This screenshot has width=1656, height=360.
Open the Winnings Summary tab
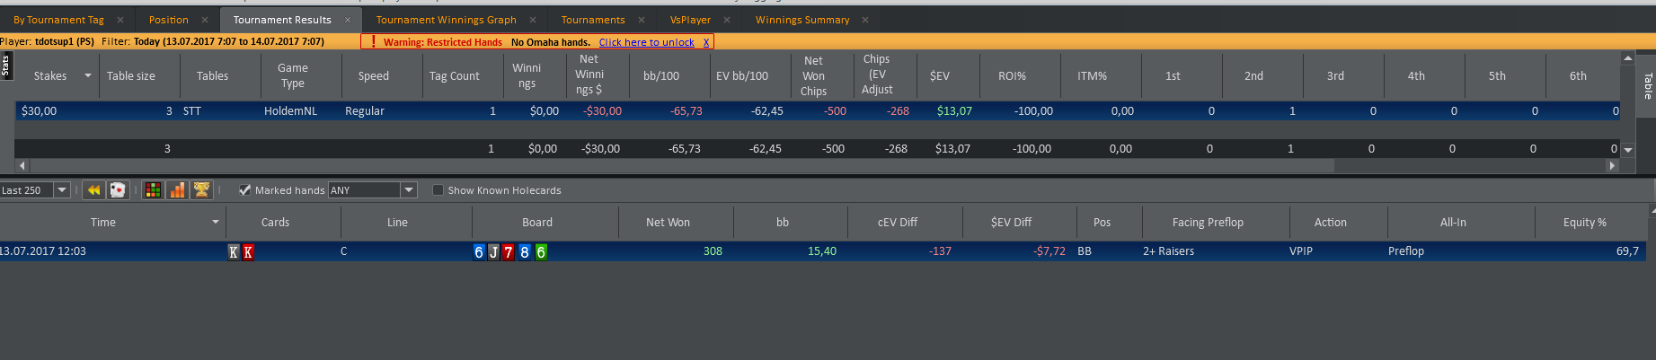click(x=802, y=20)
